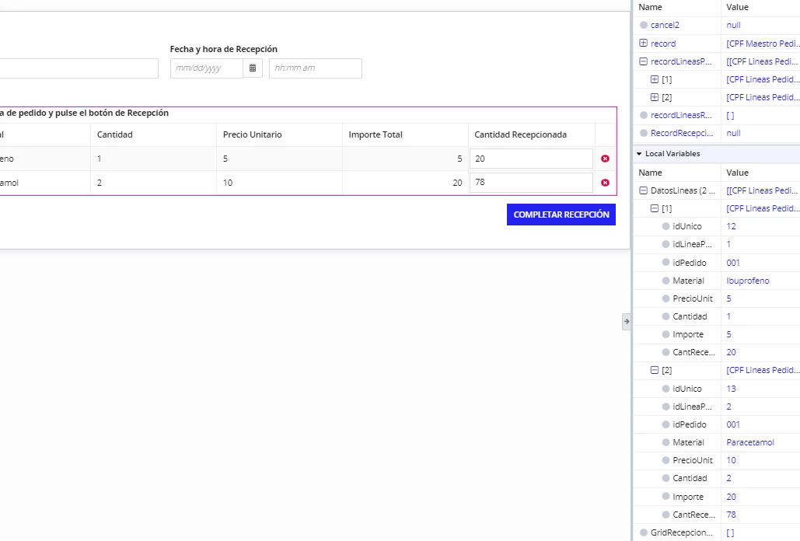Delete the row with received quantity 20

(605, 159)
